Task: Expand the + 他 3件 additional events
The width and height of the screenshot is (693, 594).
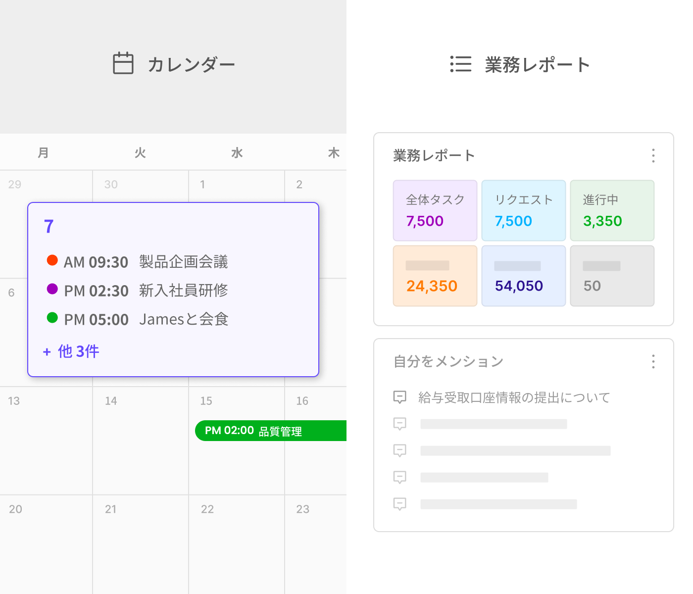Action: click(x=71, y=351)
